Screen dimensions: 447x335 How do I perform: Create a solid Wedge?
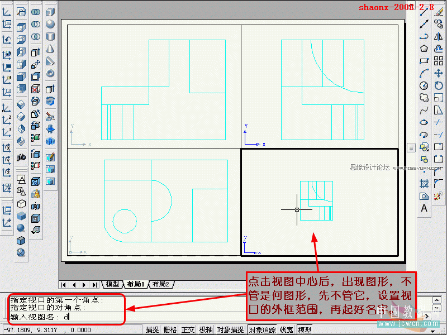click(50, 61)
